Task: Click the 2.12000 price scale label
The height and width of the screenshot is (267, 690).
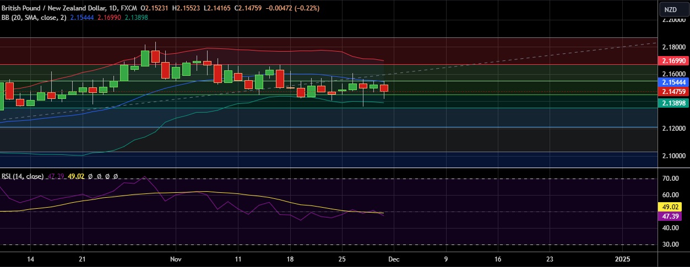Action: tap(675, 128)
